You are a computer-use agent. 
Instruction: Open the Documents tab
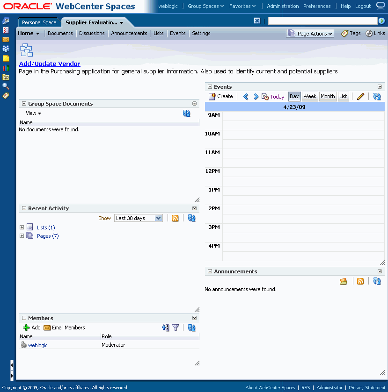(60, 33)
